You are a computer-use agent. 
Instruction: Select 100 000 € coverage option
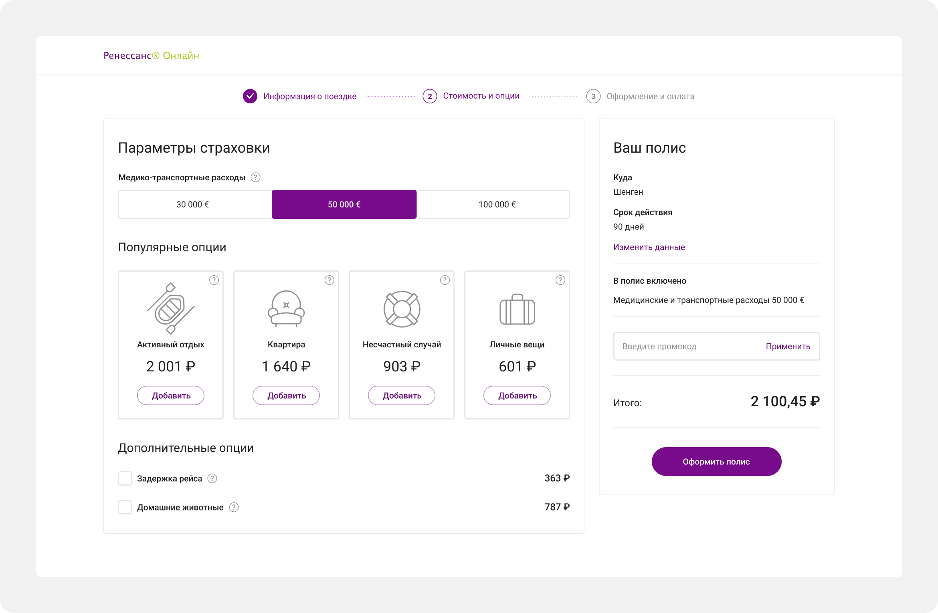pos(493,204)
